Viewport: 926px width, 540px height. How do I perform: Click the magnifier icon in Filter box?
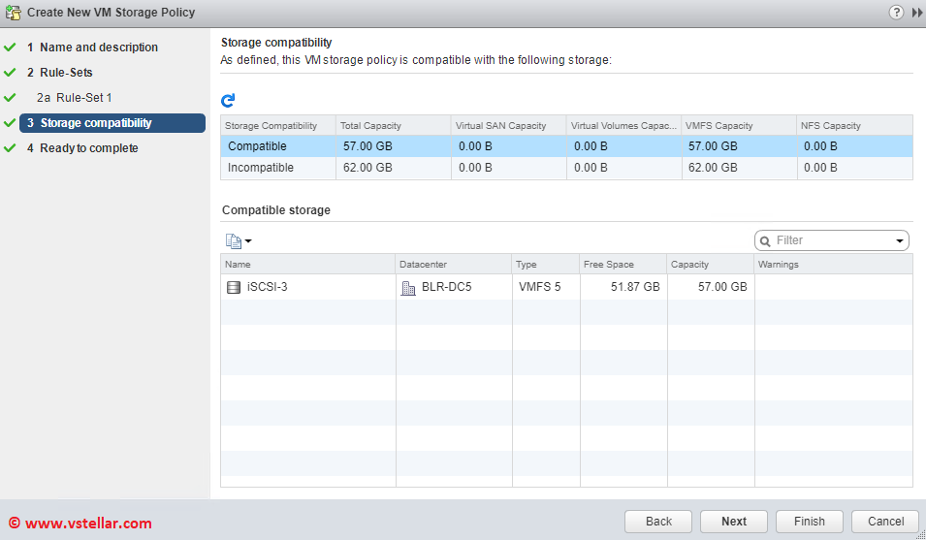coord(765,240)
